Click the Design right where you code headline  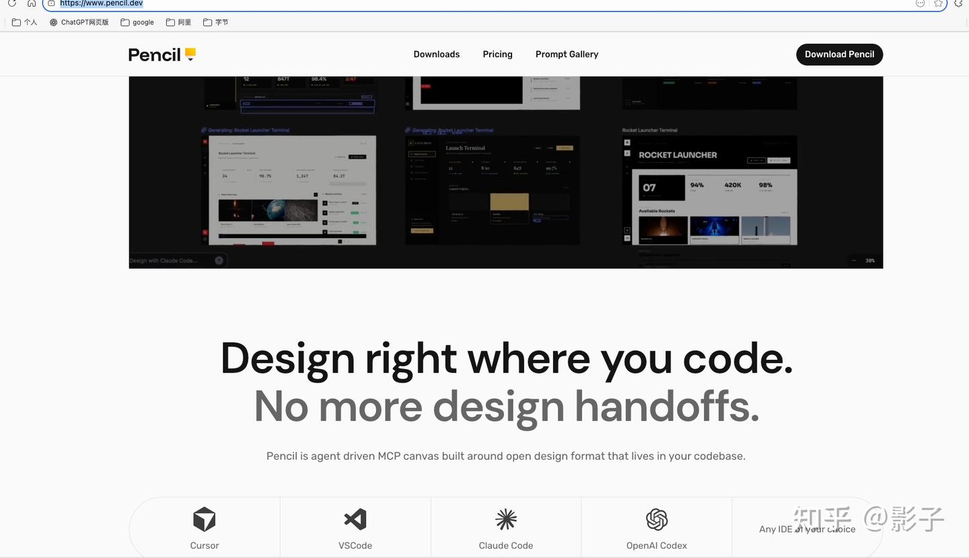pyautogui.click(x=507, y=359)
